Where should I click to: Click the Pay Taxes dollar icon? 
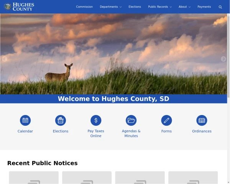[96, 120]
